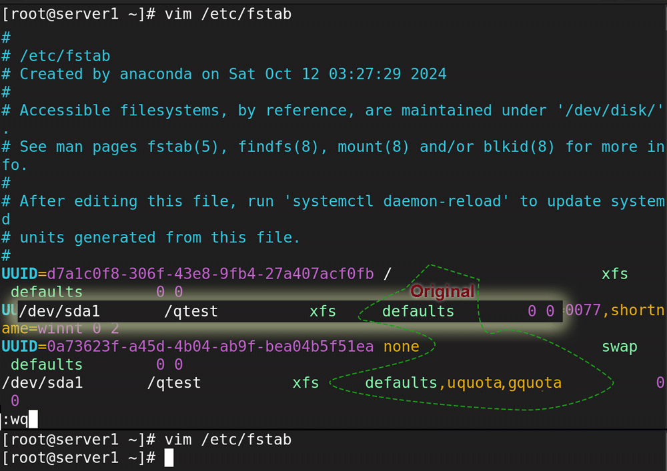Click '0077,shortn' text at right edge
This screenshot has width=667, height=471.
(x=615, y=310)
